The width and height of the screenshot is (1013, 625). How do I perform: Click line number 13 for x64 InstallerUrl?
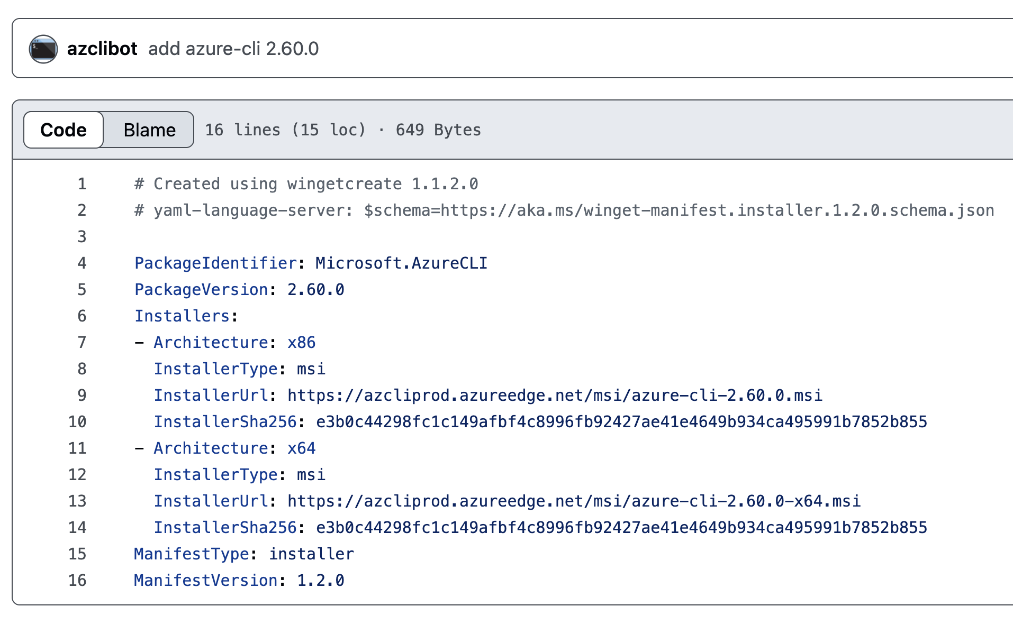(x=77, y=501)
